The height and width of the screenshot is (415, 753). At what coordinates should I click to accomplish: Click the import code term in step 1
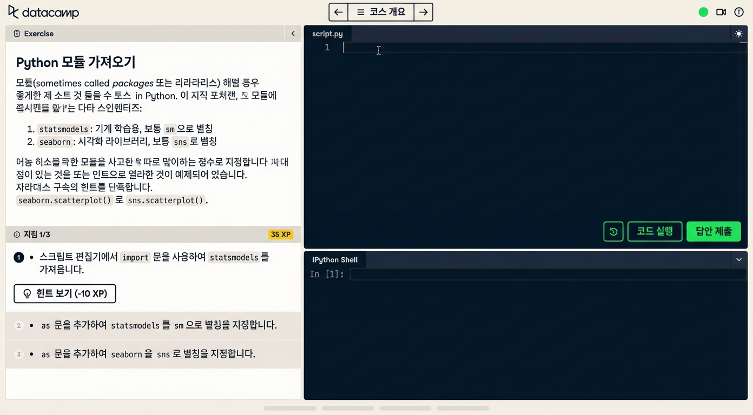click(x=135, y=258)
